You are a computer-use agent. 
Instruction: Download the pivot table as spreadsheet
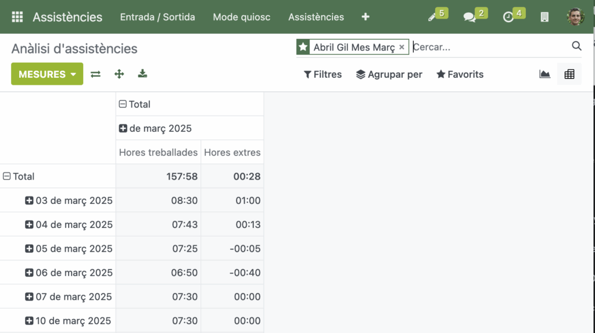(x=142, y=74)
